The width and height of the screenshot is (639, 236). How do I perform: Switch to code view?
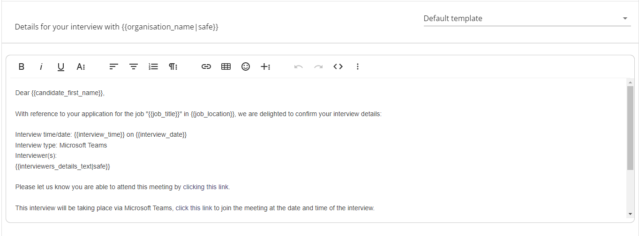[338, 66]
